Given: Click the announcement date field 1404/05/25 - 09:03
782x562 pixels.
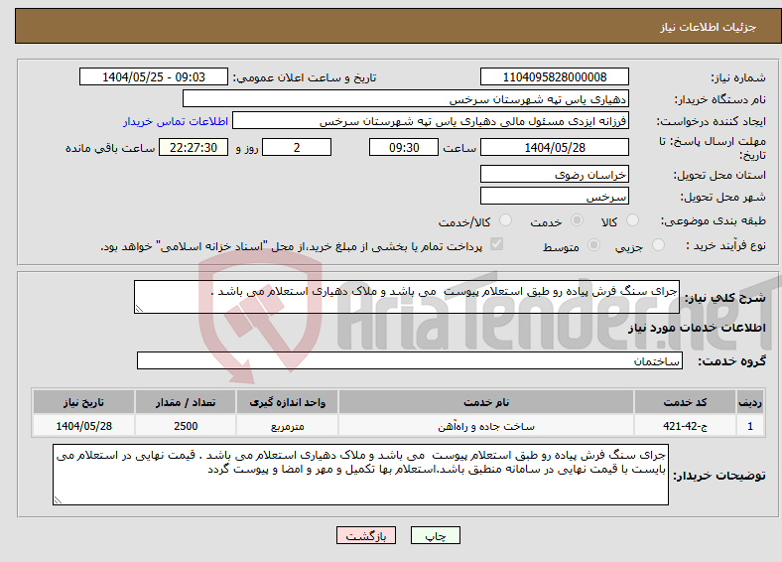Looking at the screenshot, I should [x=154, y=76].
